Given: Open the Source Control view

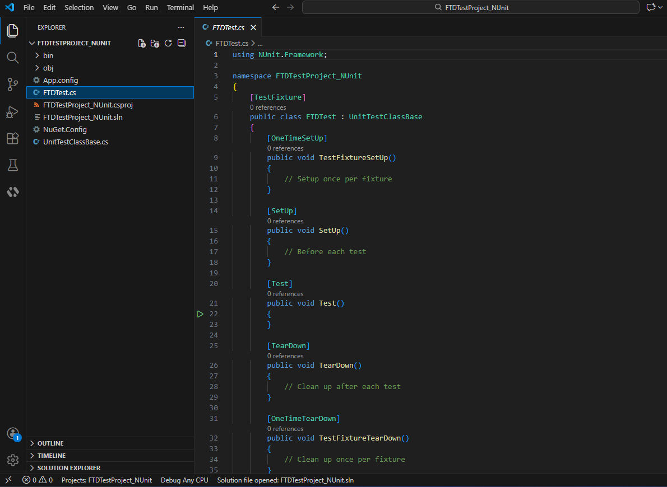Looking at the screenshot, I should [x=12, y=85].
